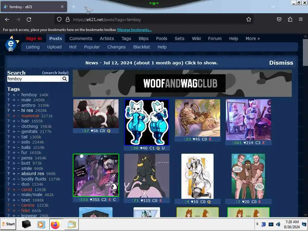Click the red 'Sign in' link
The image size is (308, 231).
pyautogui.click(x=34, y=38)
